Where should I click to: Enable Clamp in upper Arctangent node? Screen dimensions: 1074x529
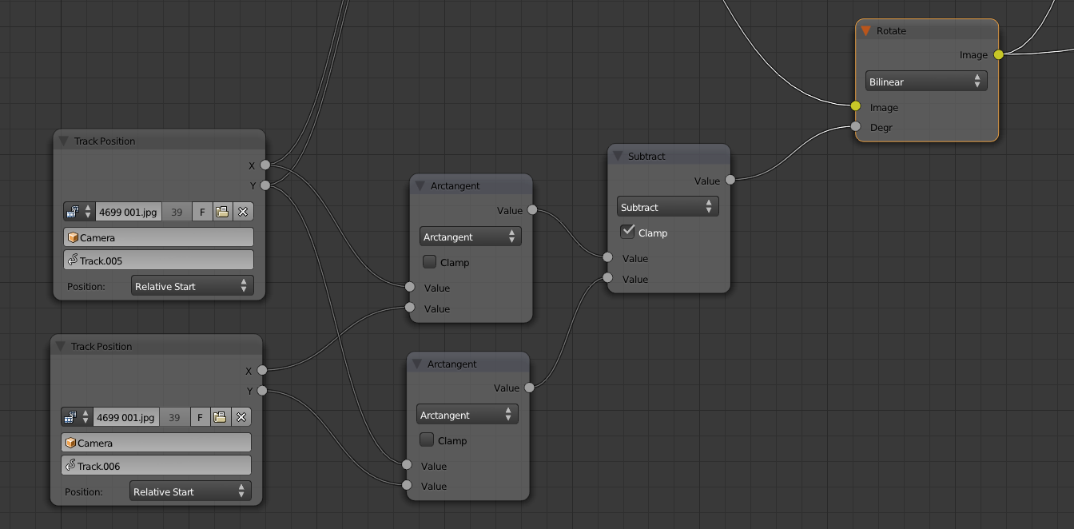tap(429, 261)
